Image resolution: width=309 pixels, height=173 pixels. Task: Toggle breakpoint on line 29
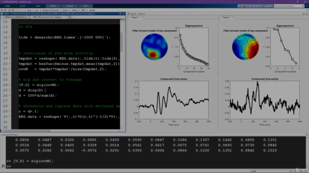click(10, 111)
